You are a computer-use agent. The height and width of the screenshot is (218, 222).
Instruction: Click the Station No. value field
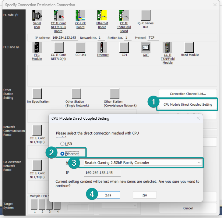click(x=128, y=38)
